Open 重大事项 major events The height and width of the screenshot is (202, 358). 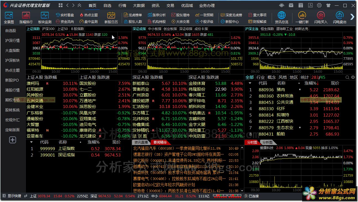[x=258, y=15]
